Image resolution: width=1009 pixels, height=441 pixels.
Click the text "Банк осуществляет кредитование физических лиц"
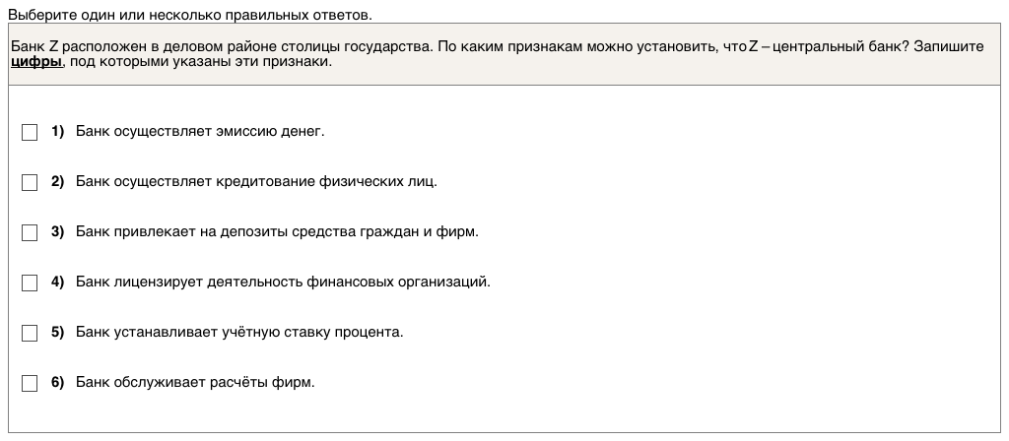click(x=256, y=181)
